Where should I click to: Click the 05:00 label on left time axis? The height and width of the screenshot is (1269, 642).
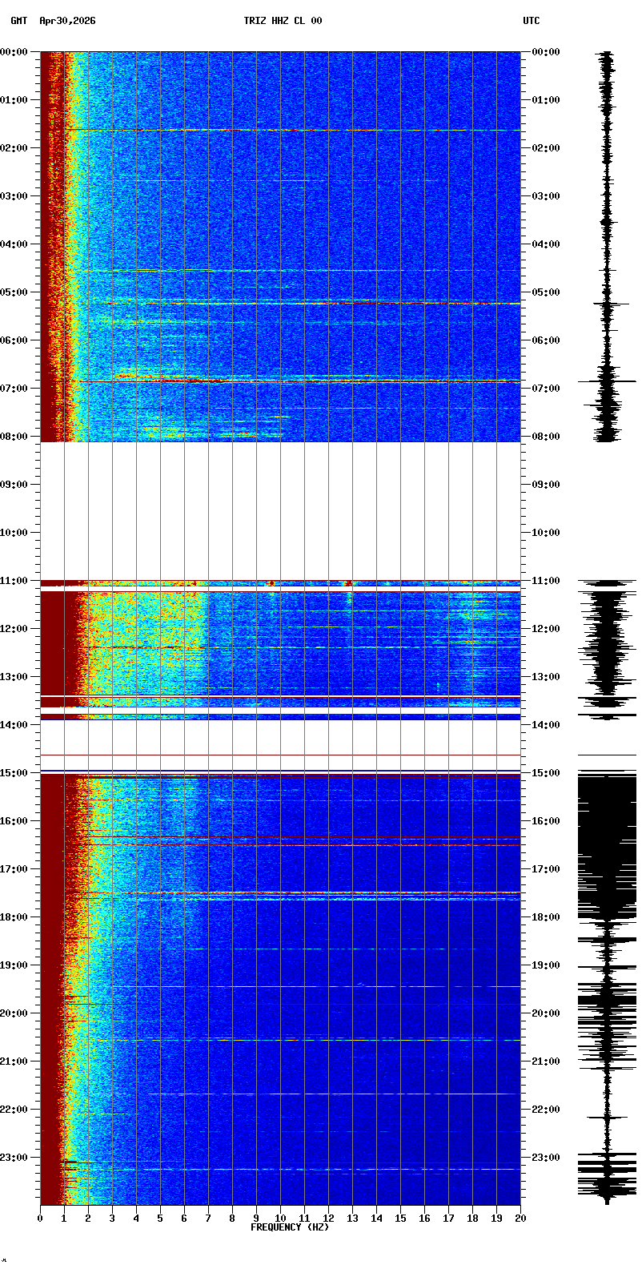(x=14, y=292)
